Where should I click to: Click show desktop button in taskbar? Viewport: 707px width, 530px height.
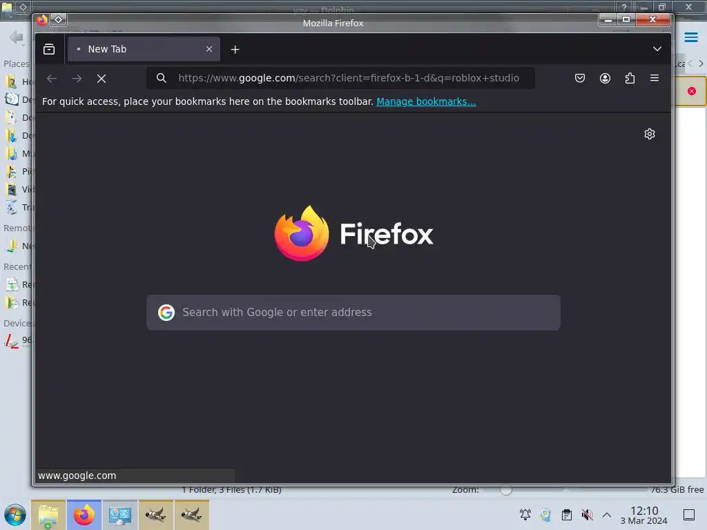(689, 515)
